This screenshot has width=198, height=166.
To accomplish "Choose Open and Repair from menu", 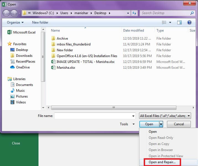I will click(x=162, y=162).
